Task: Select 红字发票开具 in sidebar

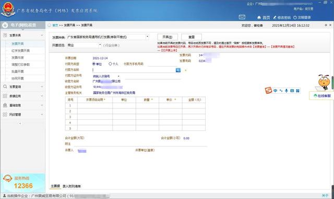Action: (20, 51)
